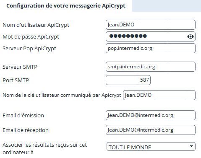201x158 pixels.
Task: Click the Email d'émission label
Action: [23, 116]
